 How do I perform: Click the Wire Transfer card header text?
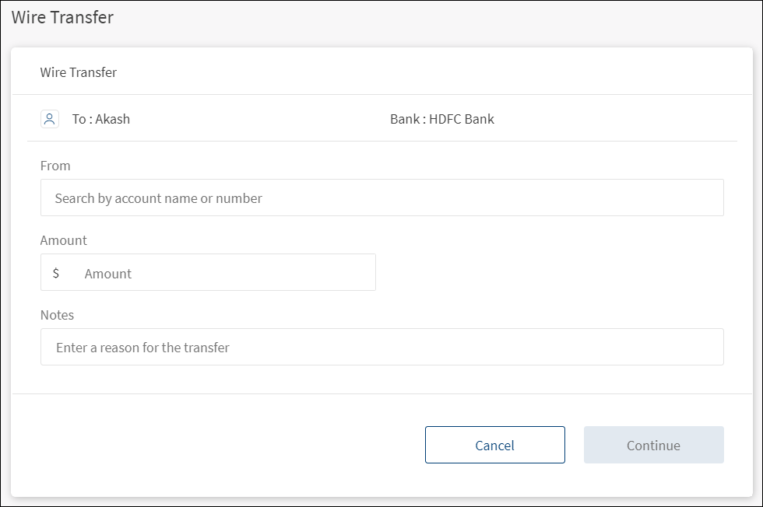pos(79,72)
